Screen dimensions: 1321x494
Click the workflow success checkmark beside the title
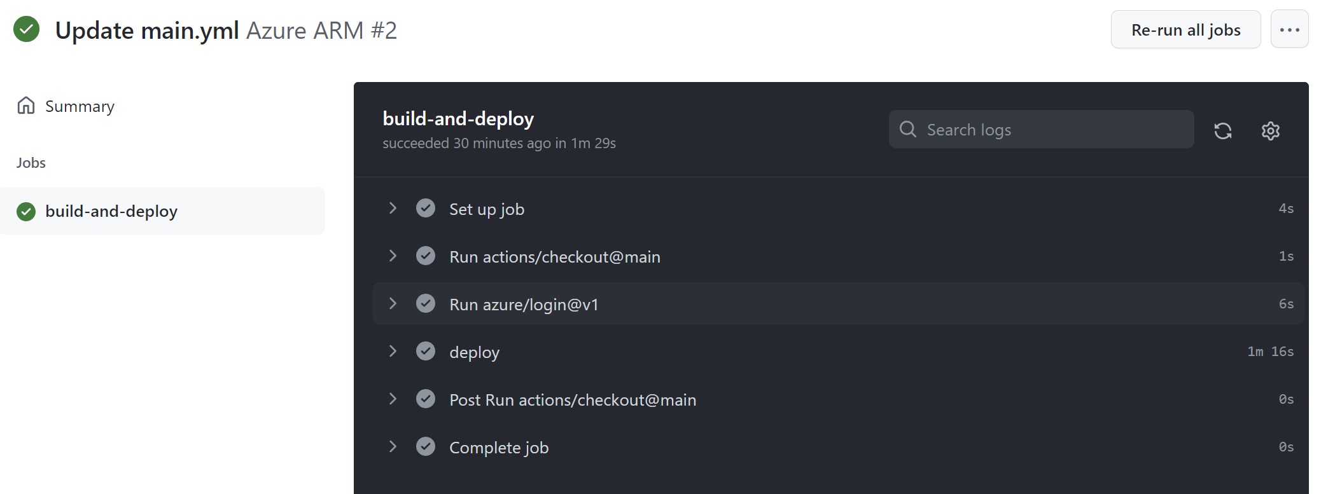pos(27,29)
